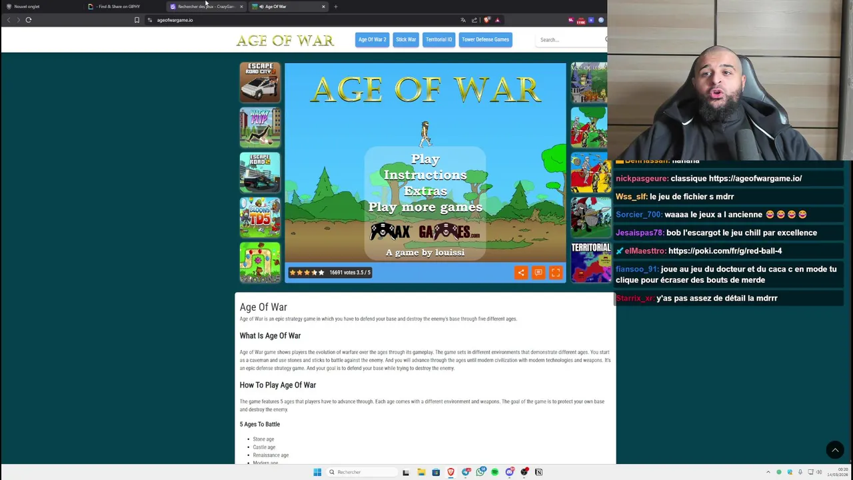Click the browser forward arrow
Viewport: 853px width, 480px height.
[x=18, y=20]
